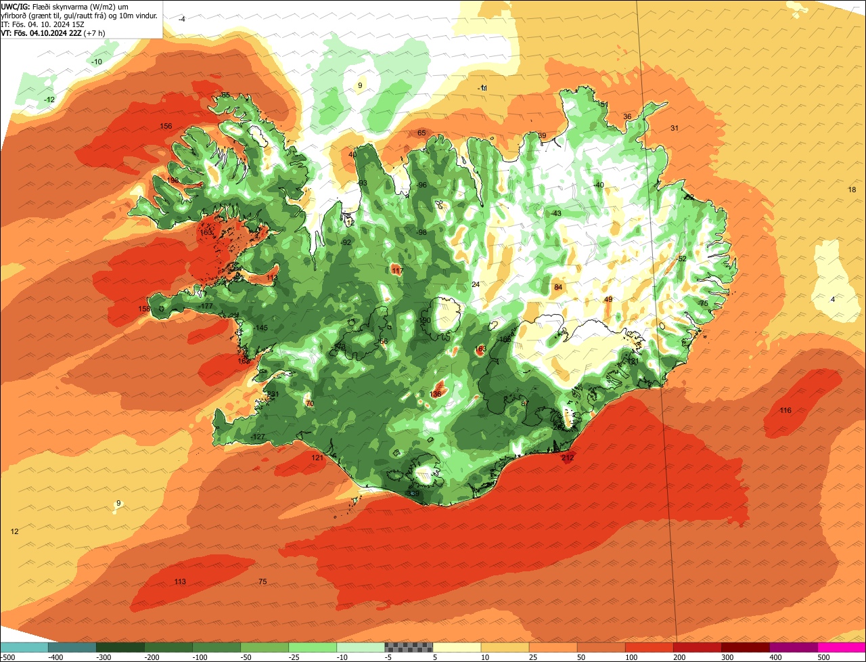This screenshot has height=662, width=866.
Task: Click the flux value "-145" on the map
Action: point(260,328)
